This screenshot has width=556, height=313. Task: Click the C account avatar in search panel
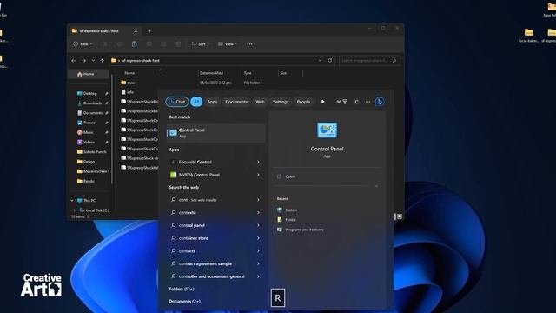pyautogui.click(x=356, y=102)
